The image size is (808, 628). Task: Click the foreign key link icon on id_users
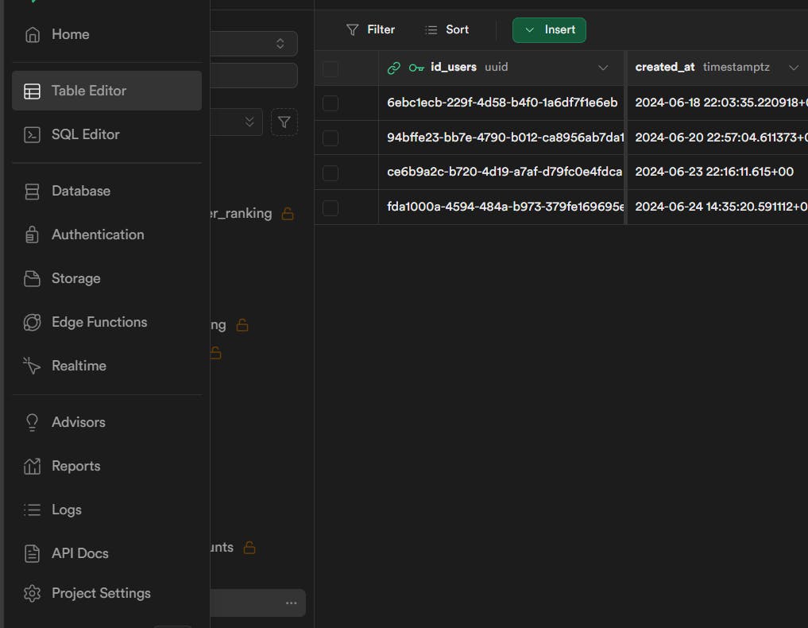(x=394, y=68)
